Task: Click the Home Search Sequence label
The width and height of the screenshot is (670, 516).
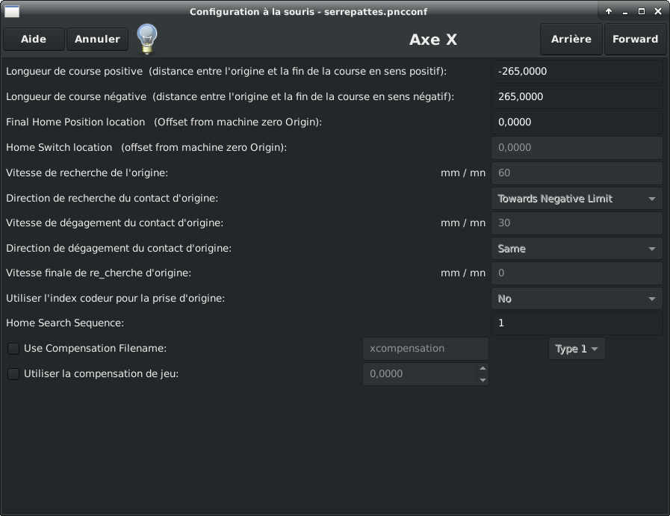Action: coord(65,323)
